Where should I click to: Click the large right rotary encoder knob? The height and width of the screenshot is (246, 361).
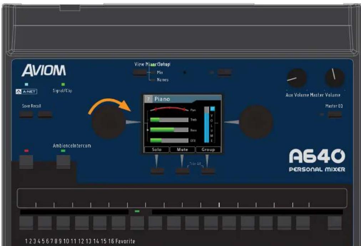256,122
